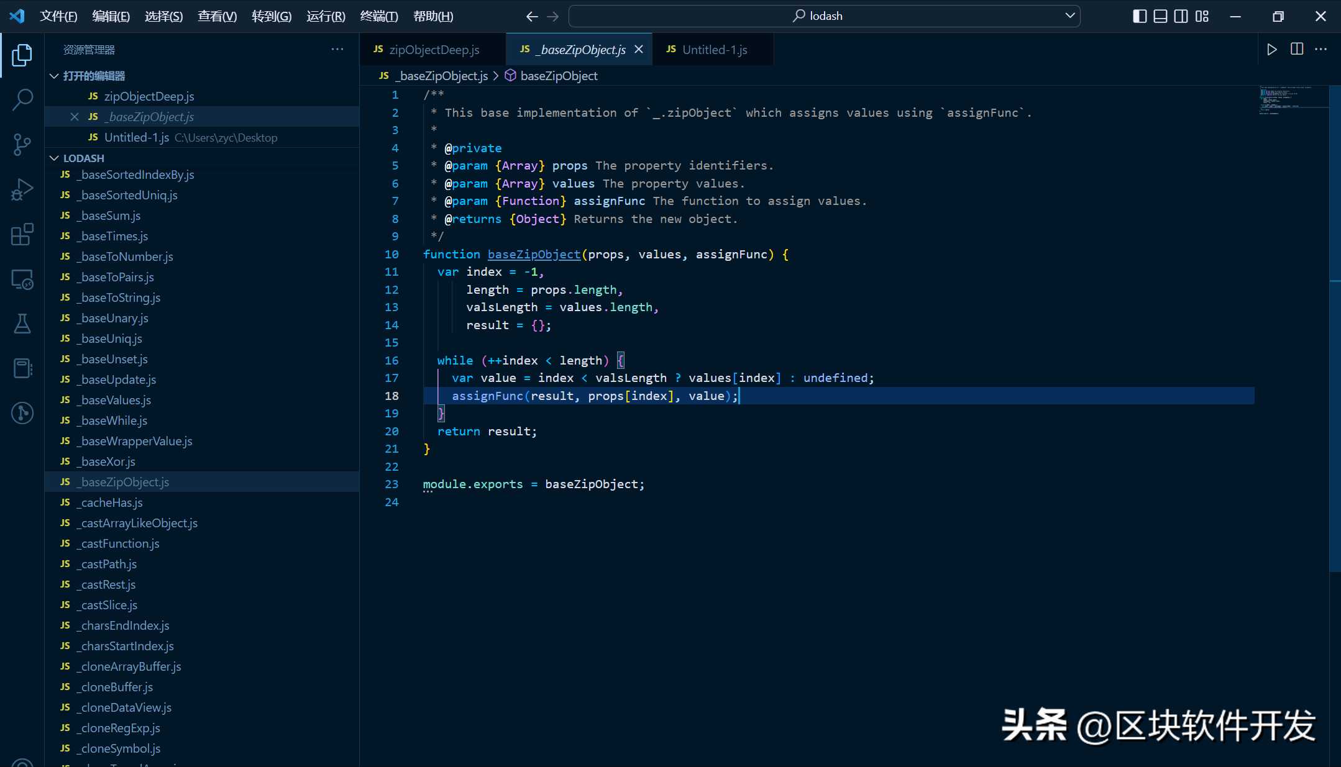Open _baseValues.js file
The height and width of the screenshot is (767, 1341).
click(202, 400)
